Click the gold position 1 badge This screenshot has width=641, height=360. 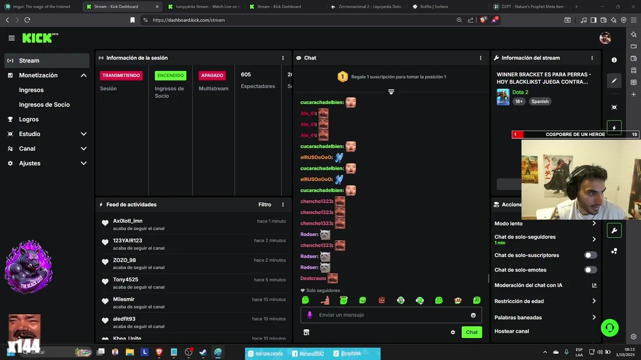[343, 77]
